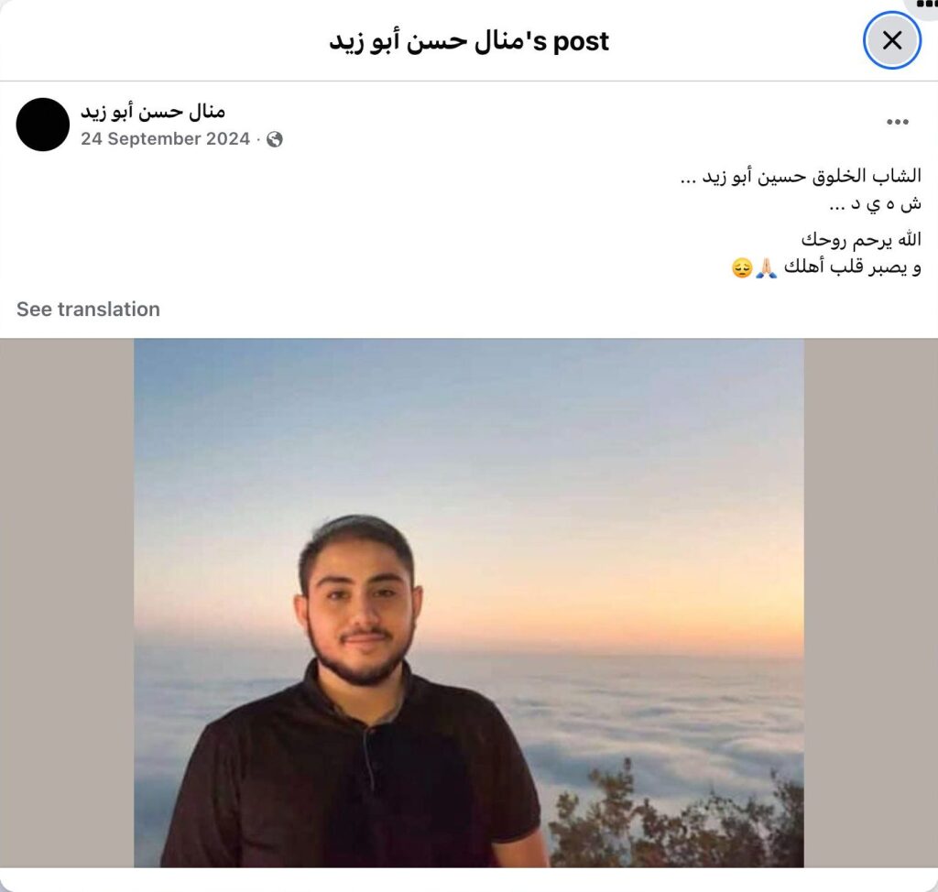Click the globe public audience icon
The image size is (938, 892).
[275, 139]
